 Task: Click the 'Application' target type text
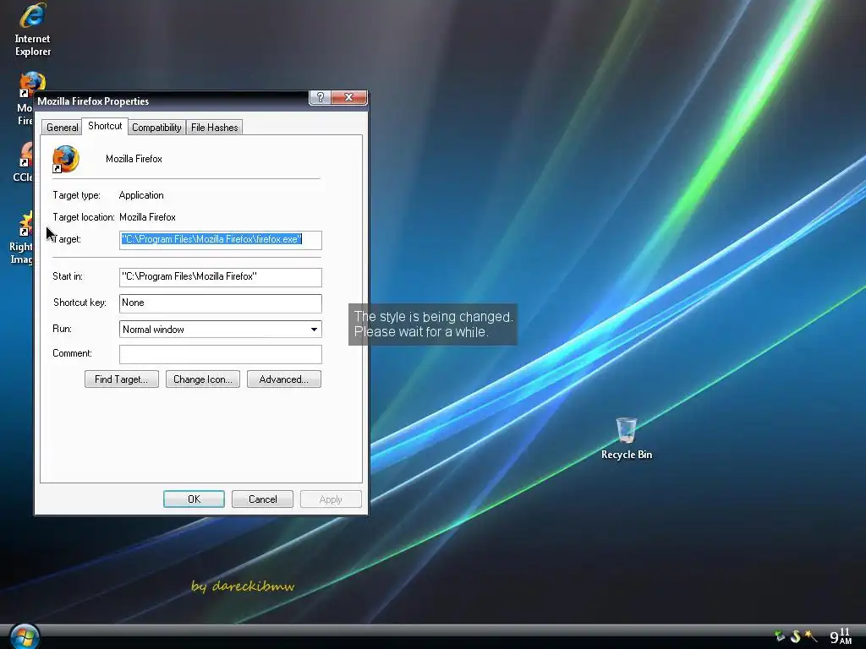click(x=141, y=195)
